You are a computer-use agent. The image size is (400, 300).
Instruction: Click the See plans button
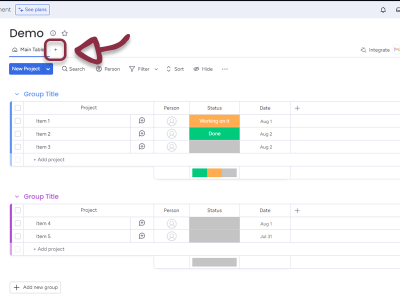pos(32,9)
